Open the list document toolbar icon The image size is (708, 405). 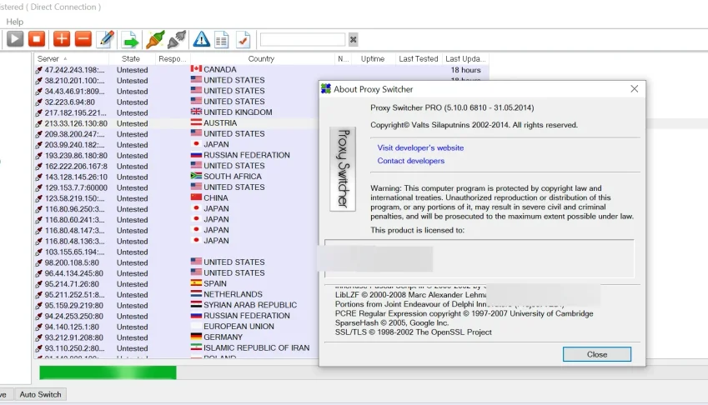point(222,40)
